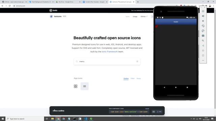Viewport: 216px width, 121px height.
Task: Click the emulator toolbar Back triangle
Action: [203, 46]
